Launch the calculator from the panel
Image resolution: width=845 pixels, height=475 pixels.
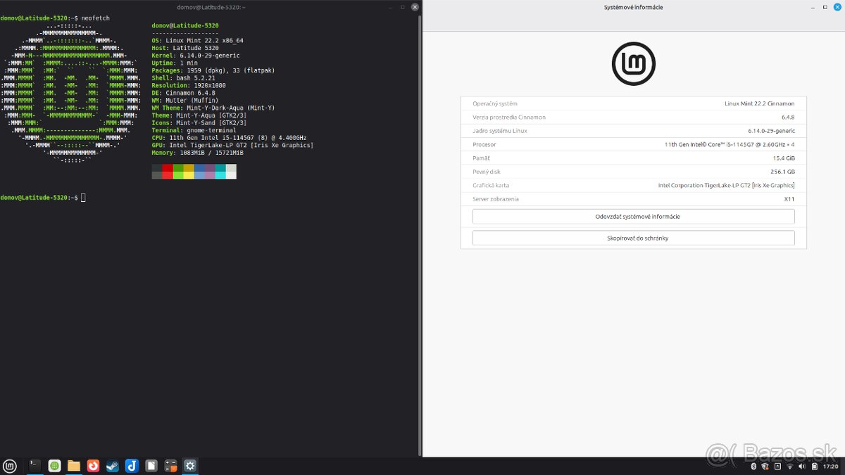(170, 466)
